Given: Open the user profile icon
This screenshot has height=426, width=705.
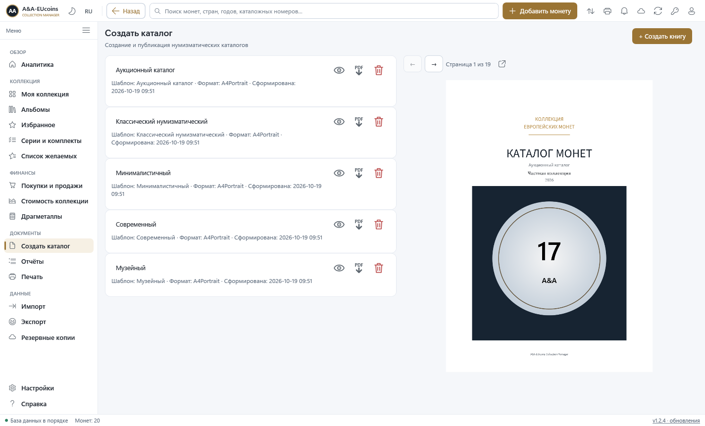Looking at the screenshot, I should click(692, 11).
